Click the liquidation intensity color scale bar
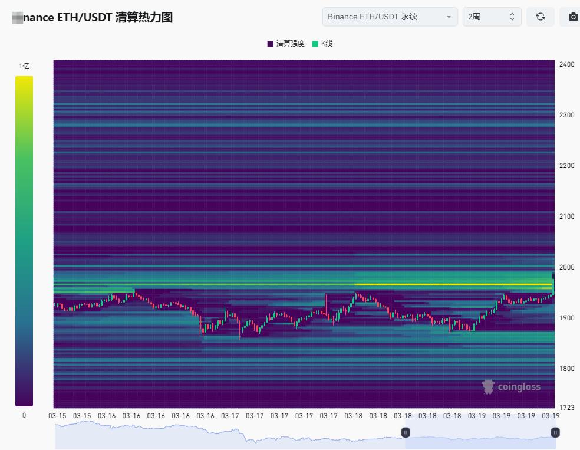Image resolution: width=580 pixels, height=450 pixels. (24, 241)
